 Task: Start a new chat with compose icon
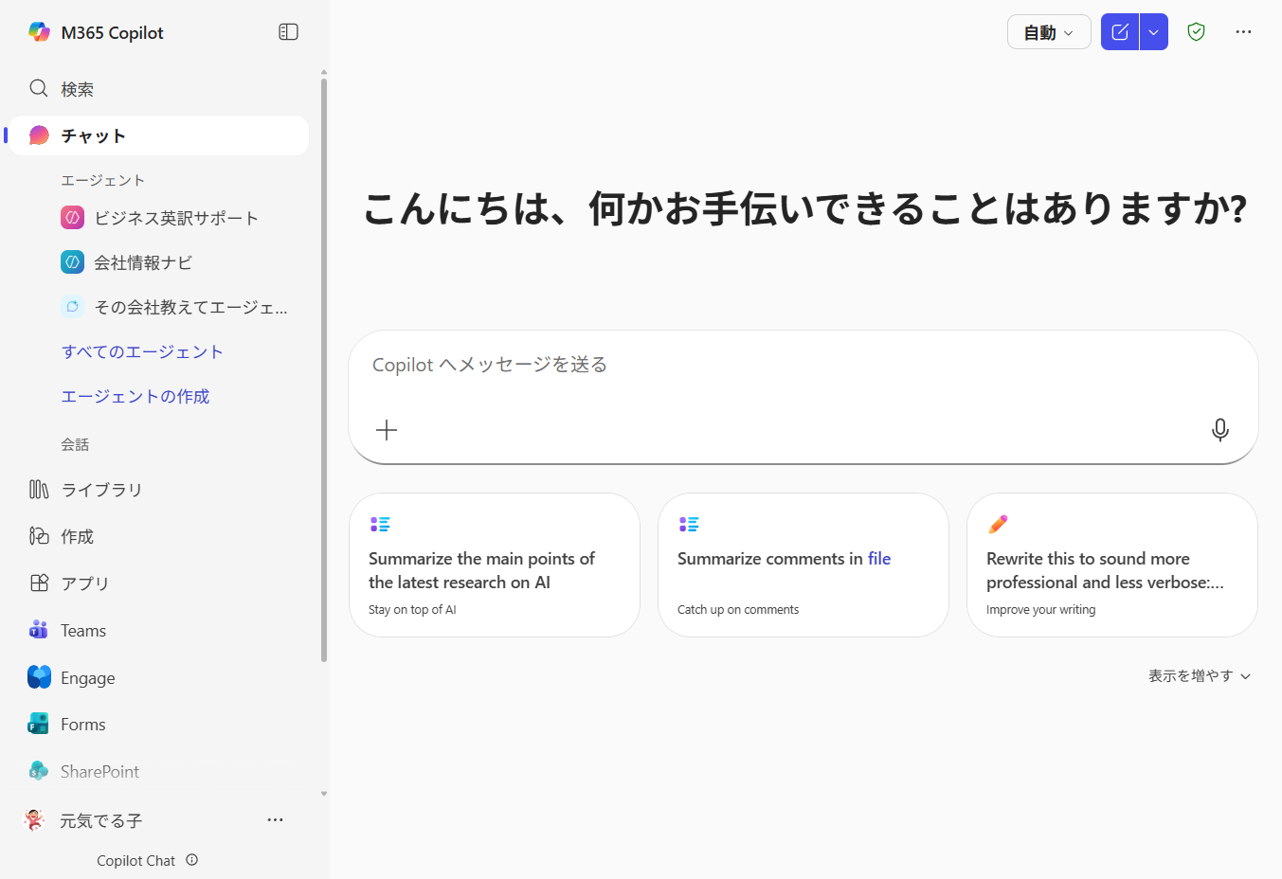point(1119,32)
